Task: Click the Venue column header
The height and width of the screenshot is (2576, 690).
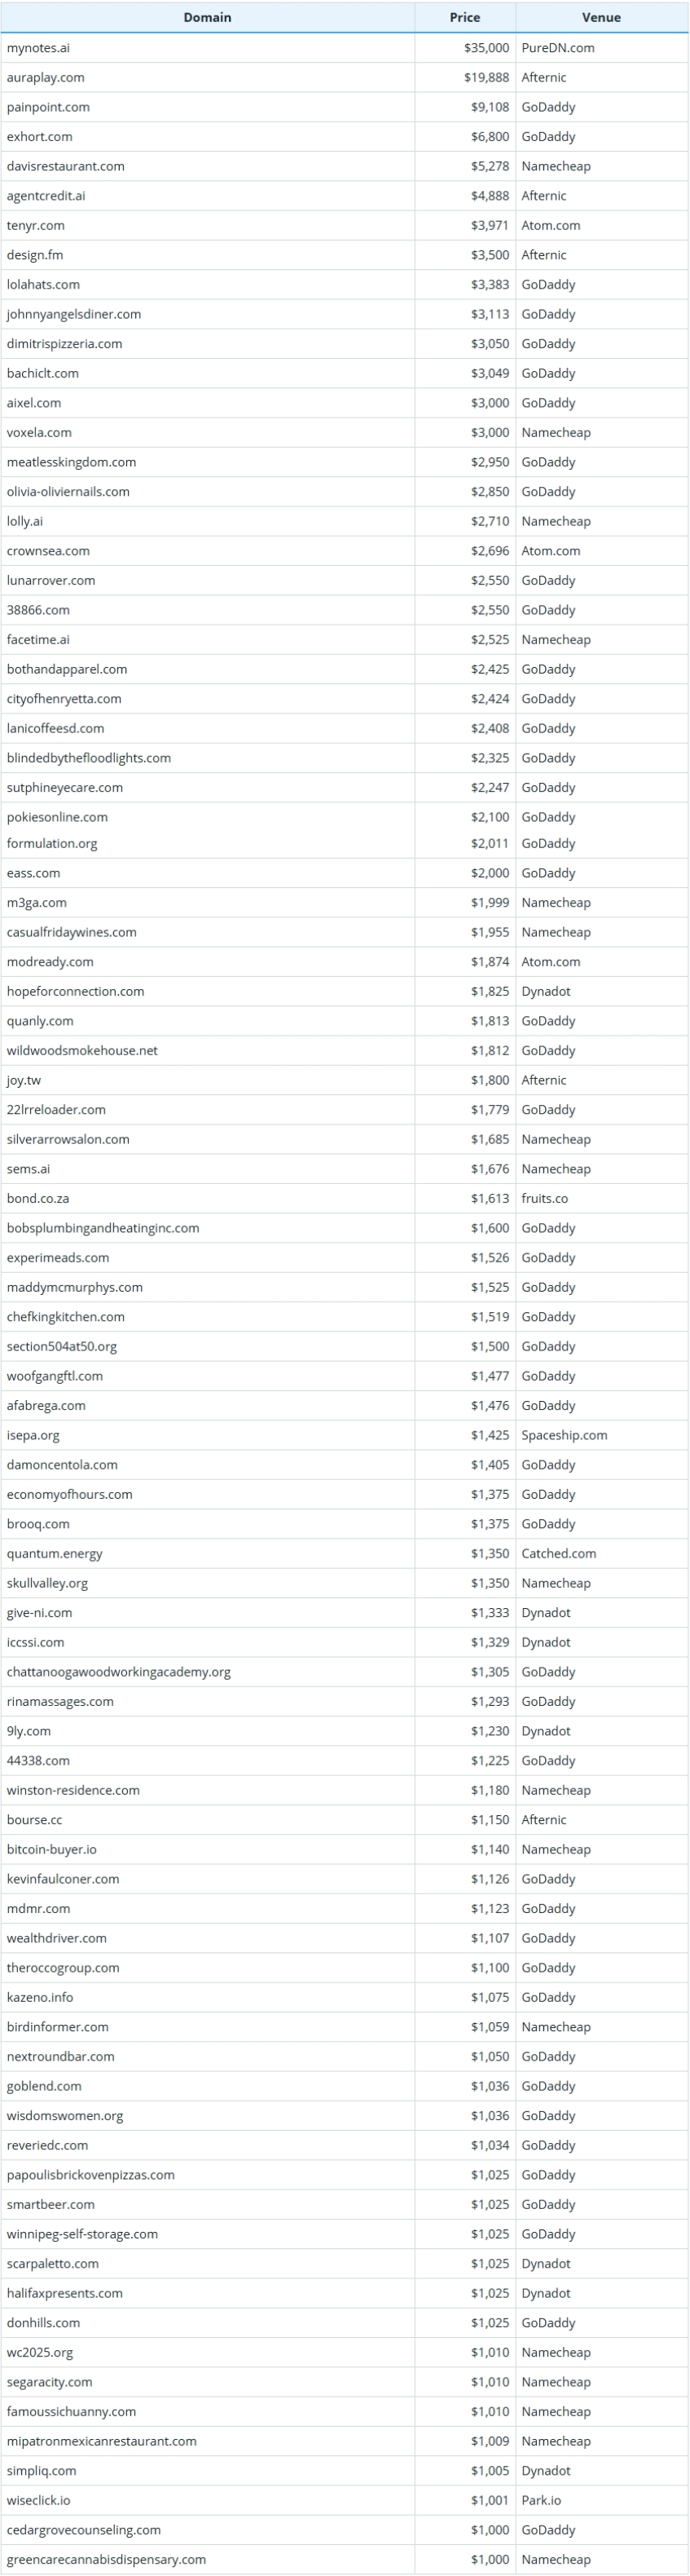Action: coord(601,17)
